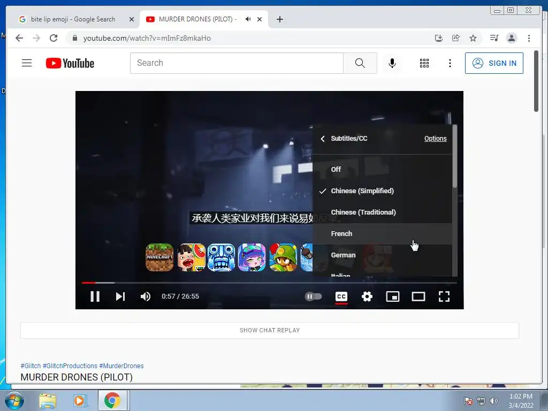Screen dimensions: 548x411
Task: Switch to theater mode
Action: tap(418, 296)
